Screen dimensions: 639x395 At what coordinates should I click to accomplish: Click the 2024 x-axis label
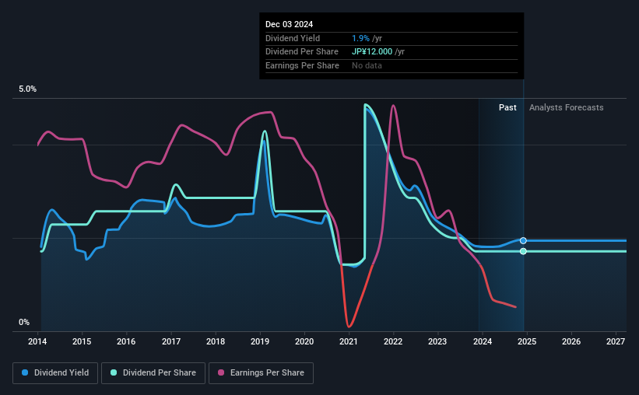[x=483, y=341]
